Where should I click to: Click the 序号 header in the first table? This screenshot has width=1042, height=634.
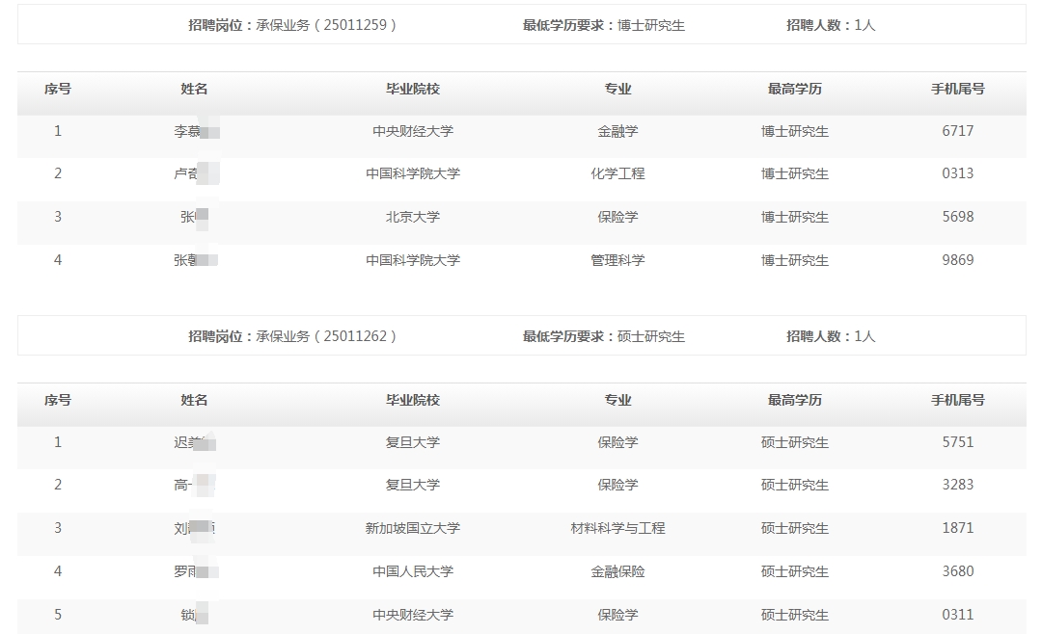coord(58,89)
